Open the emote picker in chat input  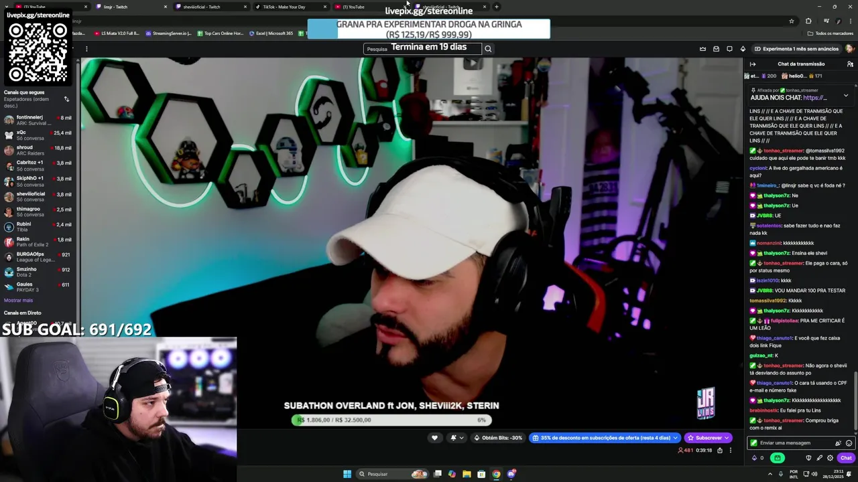849,443
